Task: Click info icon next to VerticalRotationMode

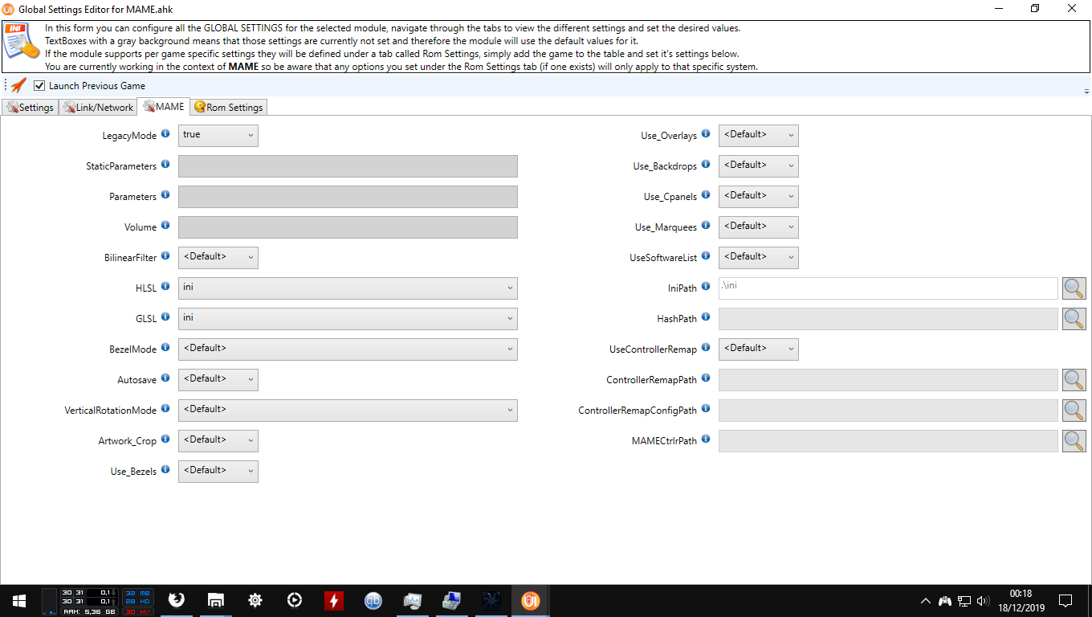Action: point(165,409)
